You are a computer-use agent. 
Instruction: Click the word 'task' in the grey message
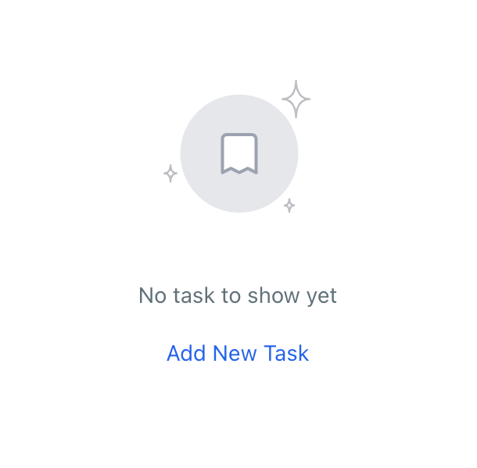point(194,295)
